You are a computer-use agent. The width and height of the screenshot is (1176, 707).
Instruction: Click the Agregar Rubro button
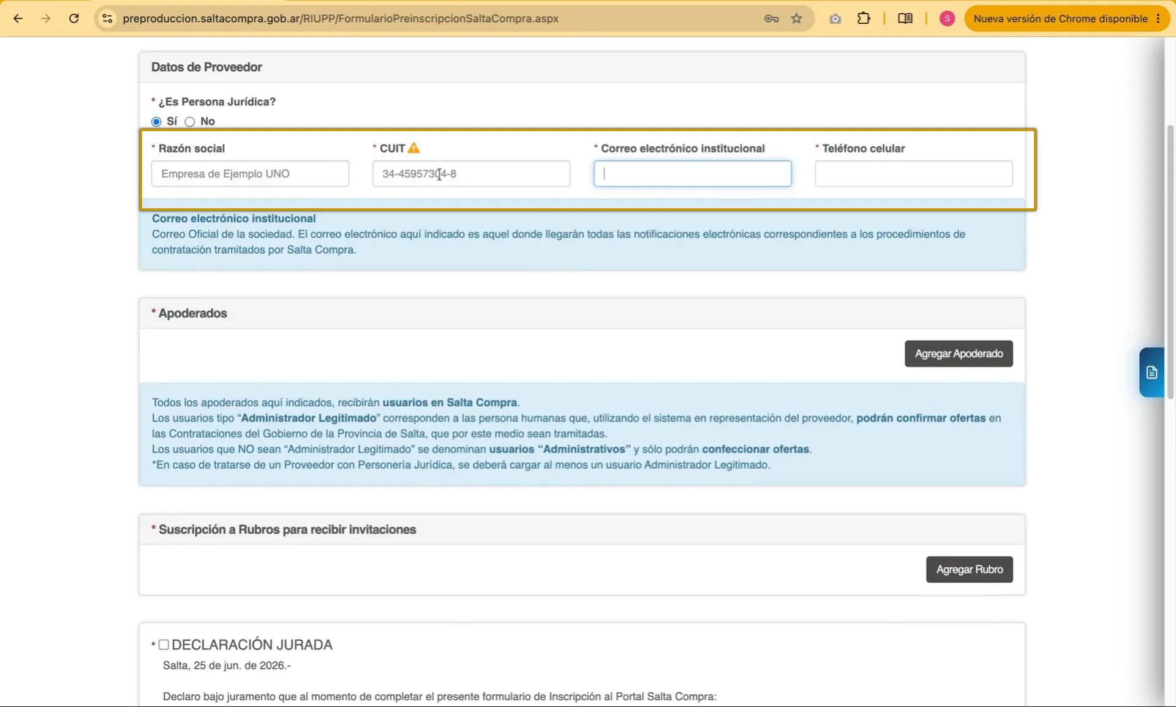[x=969, y=569]
